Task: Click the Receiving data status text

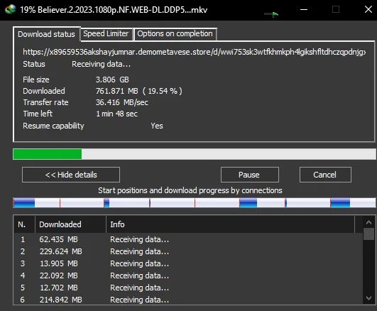Action: pos(102,64)
